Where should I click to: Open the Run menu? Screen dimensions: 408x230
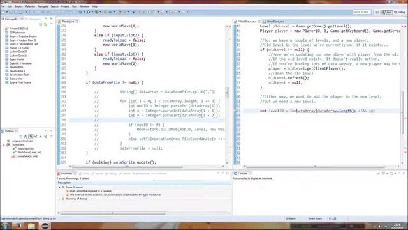75,6
